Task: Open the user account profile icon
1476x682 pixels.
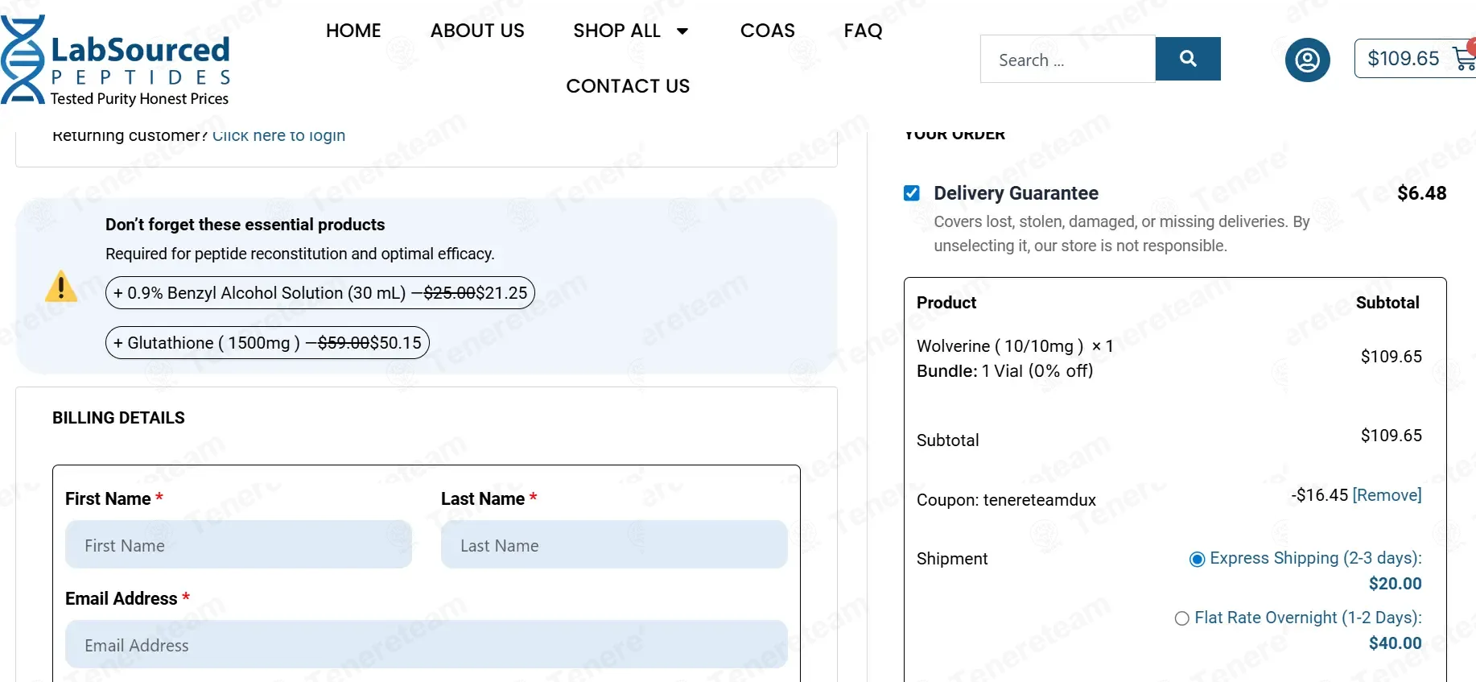Action: point(1307,60)
